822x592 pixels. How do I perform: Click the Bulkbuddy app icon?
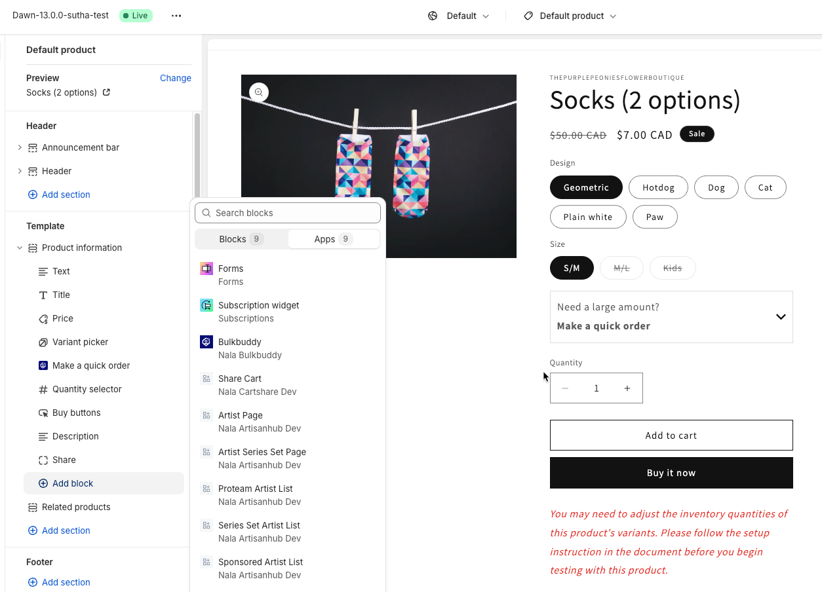point(206,342)
